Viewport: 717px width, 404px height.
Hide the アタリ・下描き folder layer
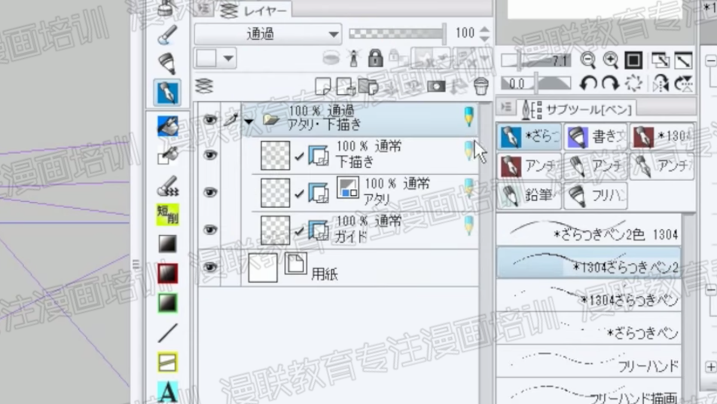click(x=210, y=119)
